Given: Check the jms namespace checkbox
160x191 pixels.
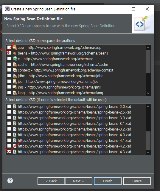Looking at the screenshot, I should coord(9,87).
